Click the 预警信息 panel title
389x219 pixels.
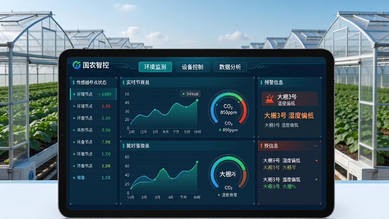point(274,83)
